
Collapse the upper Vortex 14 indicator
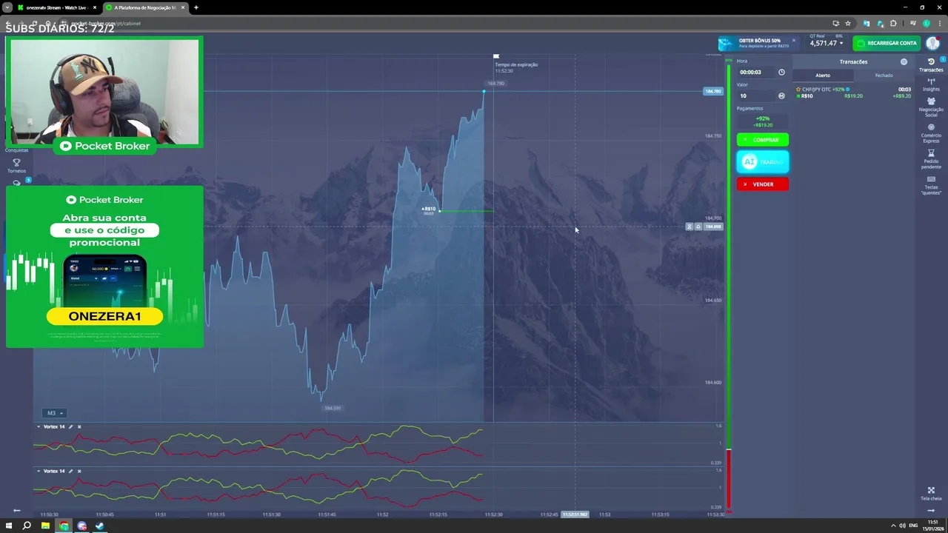click(x=39, y=426)
